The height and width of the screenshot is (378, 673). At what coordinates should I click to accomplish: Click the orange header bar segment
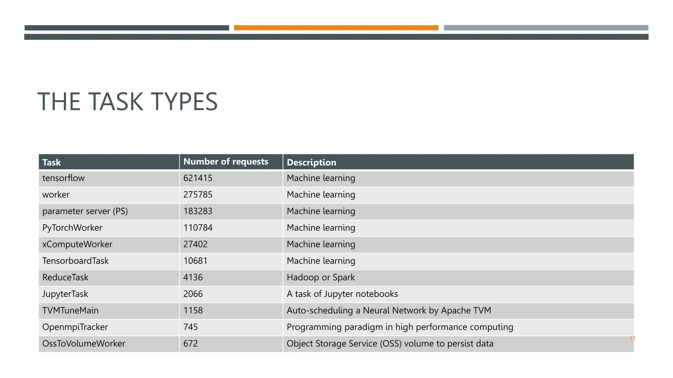(x=336, y=28)
